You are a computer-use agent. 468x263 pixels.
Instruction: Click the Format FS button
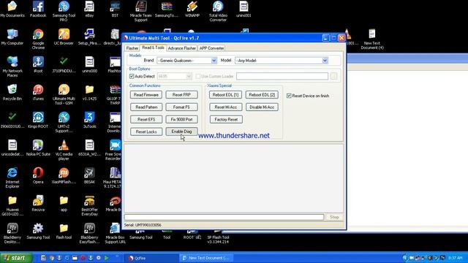(181, 107)
